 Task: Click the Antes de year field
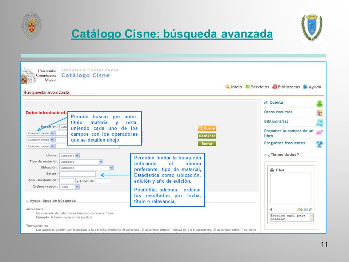click(103, 180)
